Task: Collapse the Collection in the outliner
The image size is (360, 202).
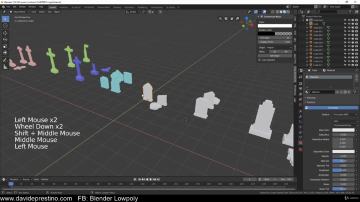Action: (304, 20)
